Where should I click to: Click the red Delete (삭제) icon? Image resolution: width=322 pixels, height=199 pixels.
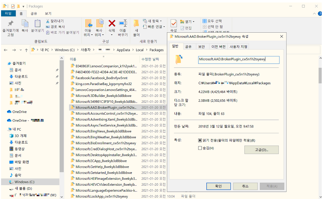[x=112, y=23]
